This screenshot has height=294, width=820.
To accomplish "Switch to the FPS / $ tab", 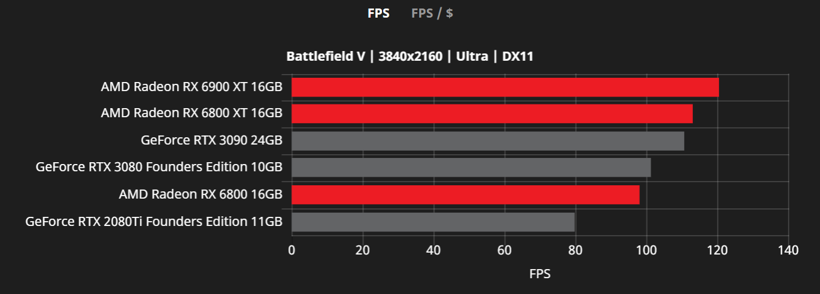I will click(432, 13).
